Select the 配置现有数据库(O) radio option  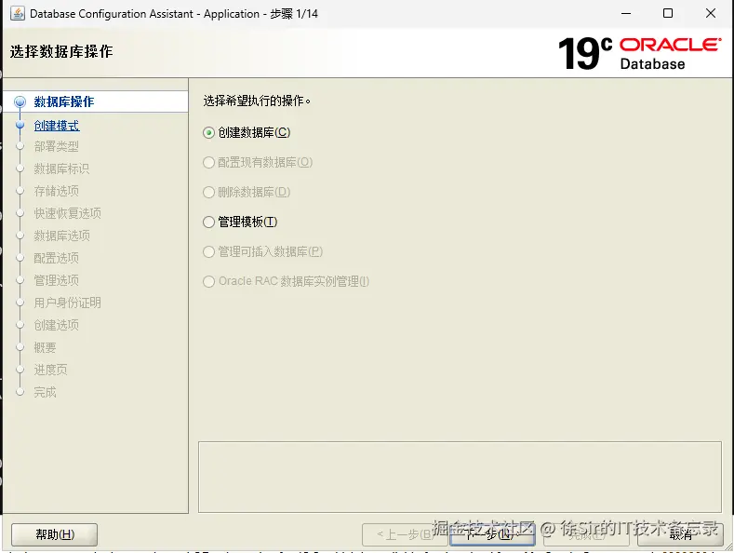click(208, 163)
